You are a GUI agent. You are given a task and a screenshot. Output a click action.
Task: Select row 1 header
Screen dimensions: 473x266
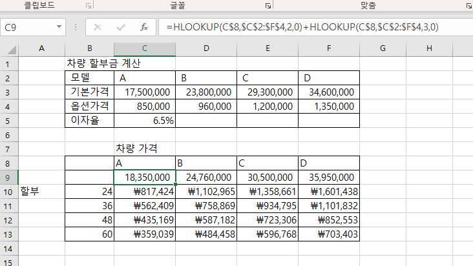tap(8, 64)
